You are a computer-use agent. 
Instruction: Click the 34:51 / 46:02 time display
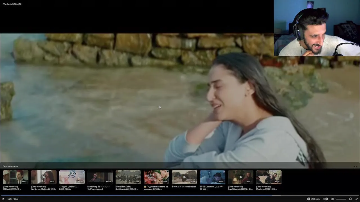click(x=13, y=199)
